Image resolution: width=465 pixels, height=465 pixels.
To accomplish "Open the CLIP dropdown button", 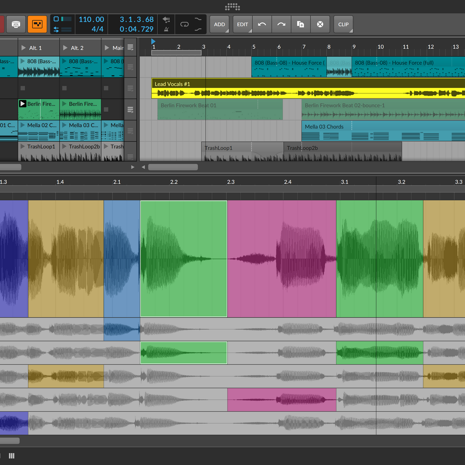I will point(343,24).
